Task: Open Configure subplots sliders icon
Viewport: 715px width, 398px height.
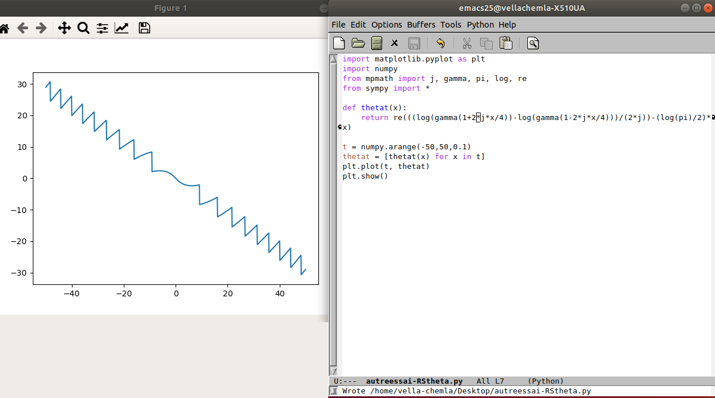Action: [x=102, y=28]
